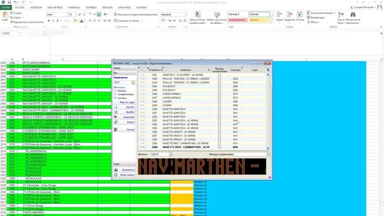Apply the Normal 2 cell style
This screenshot has width=384, height=216.
238,14
